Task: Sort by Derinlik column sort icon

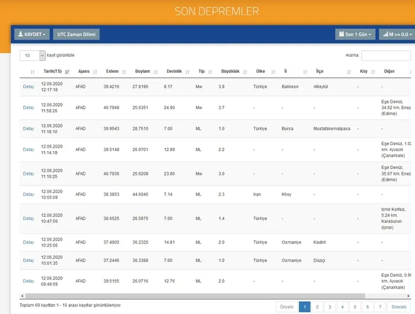Action: [189, 72]
